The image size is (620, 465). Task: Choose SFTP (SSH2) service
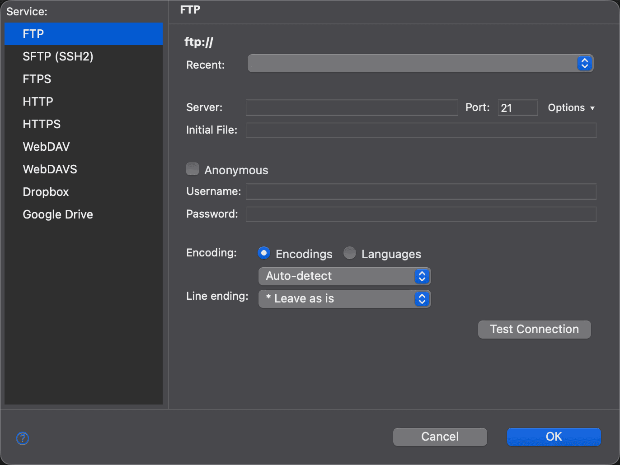[84, 56]
